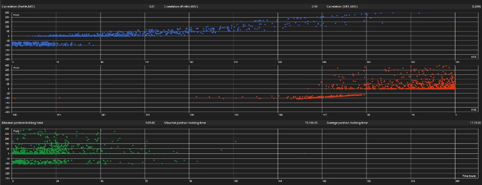Click the Maximal position holding time label
The height and width of the screenshot is (185, 482).
(185, 123)
